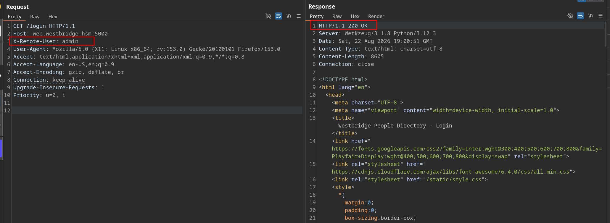This screenshot has width=610, height=223.
Task: Click the Accept-Language header line
Action: tap(64, 64)
